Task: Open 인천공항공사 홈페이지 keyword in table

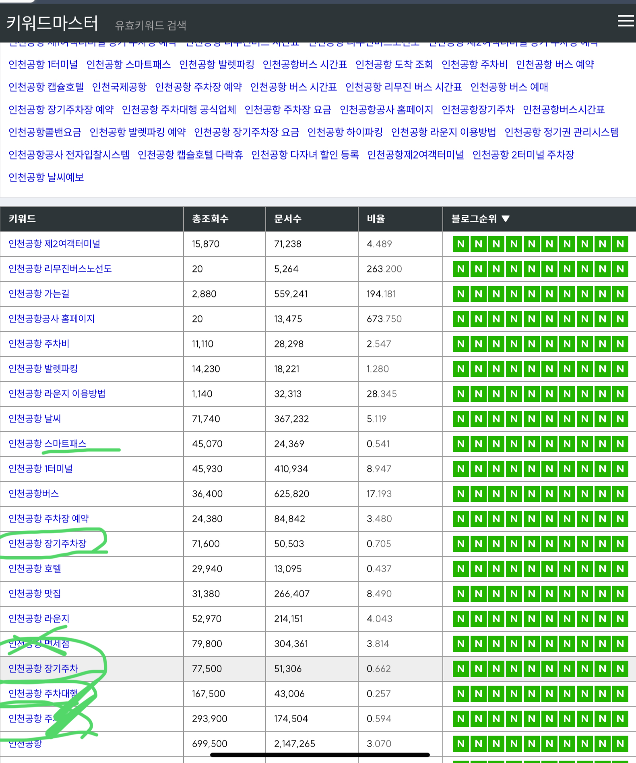Action: (x=52, y=319)
